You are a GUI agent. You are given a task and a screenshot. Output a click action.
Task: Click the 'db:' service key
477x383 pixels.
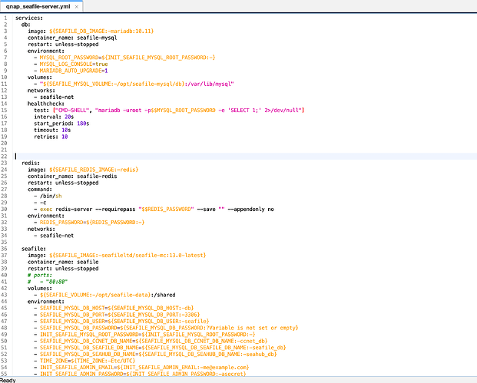click(26, 25)
